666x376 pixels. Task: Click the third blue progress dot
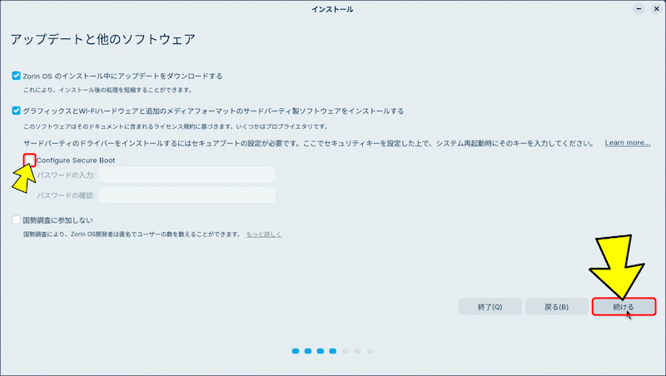[x=321, y=351]
